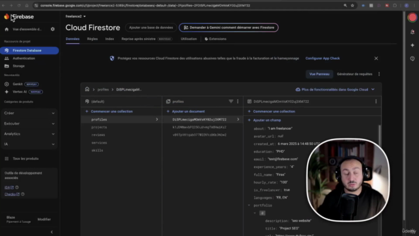Click the languages field value
The image size is (419, 236).
pyautogui.click(x=282, y=197)
